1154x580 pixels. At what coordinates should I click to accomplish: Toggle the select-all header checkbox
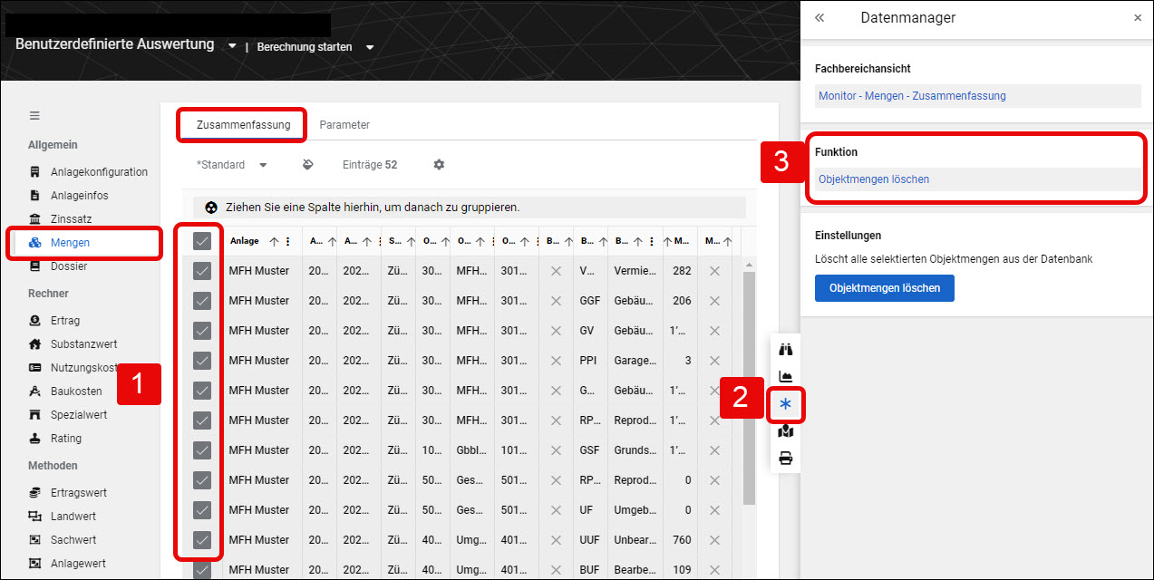202,241
